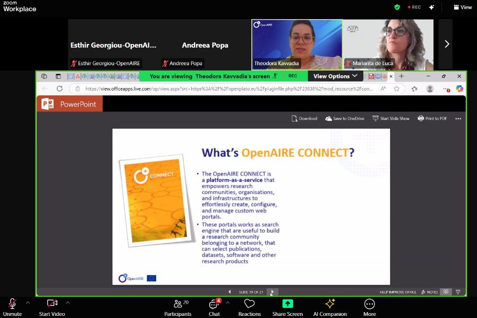Click the OpenAIRE logo on slide footer
The height and width of the screenshot is (318, 477).
click(x=131, y=278)
